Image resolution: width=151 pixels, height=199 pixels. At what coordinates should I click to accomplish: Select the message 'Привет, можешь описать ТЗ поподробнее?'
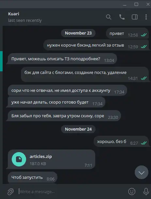pyautogui.click(x=56, y=59)
